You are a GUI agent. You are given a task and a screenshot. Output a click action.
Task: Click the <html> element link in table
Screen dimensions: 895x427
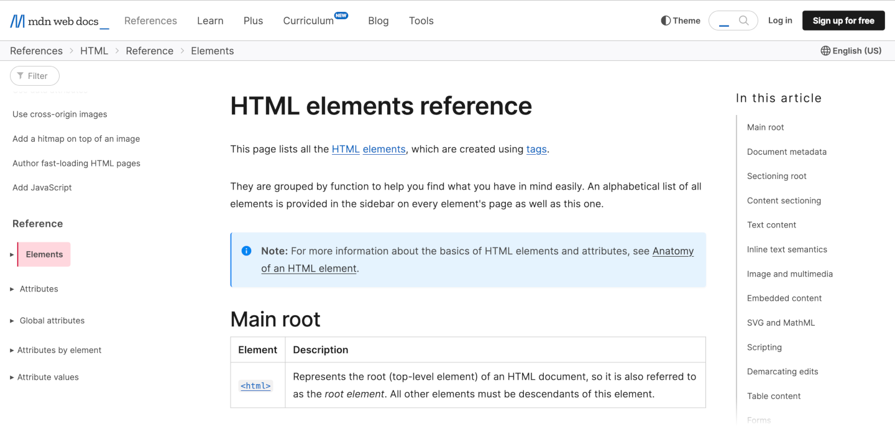coord(256,386)
